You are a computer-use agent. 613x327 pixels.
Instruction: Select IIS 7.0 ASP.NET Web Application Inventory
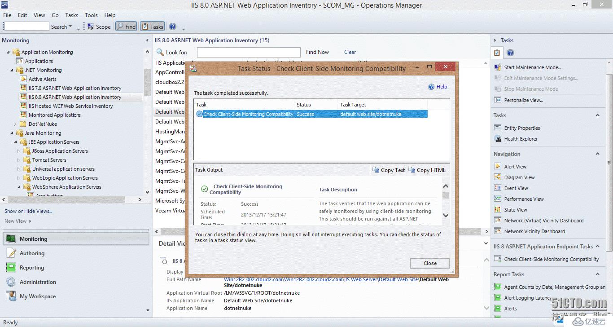[x=75, y=88]
